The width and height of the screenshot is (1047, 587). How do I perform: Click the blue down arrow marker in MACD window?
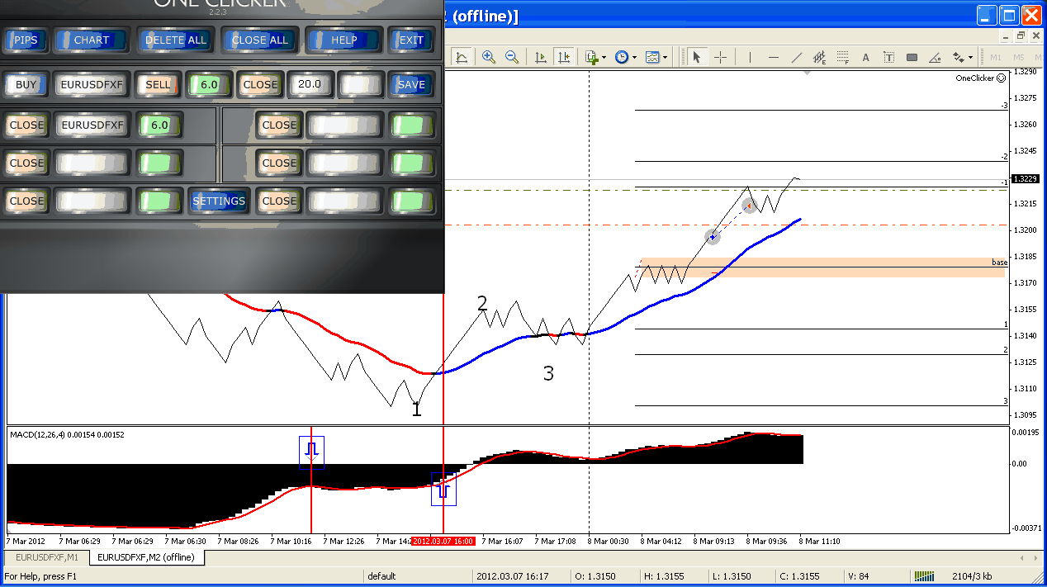(x=311, y=452)
